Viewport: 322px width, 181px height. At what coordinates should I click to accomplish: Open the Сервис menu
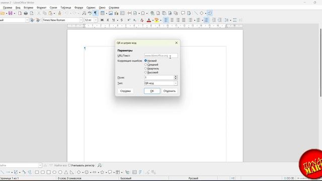point(91,8)
